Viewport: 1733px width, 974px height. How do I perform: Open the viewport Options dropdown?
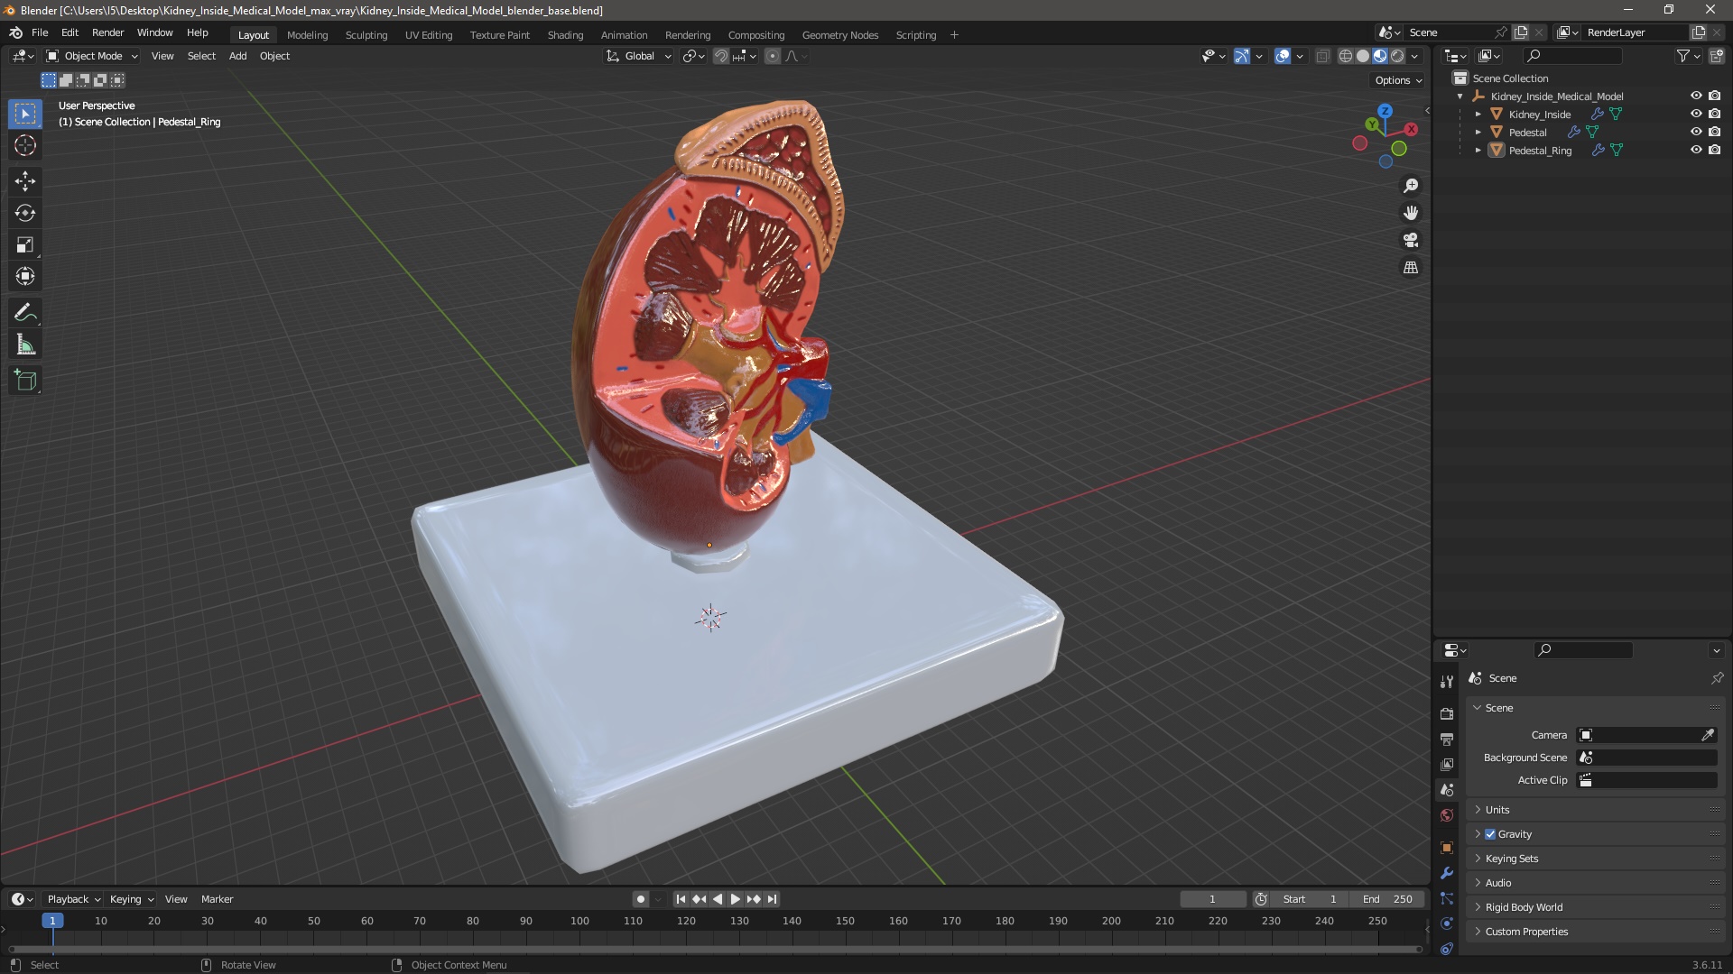coord(1398,80)
